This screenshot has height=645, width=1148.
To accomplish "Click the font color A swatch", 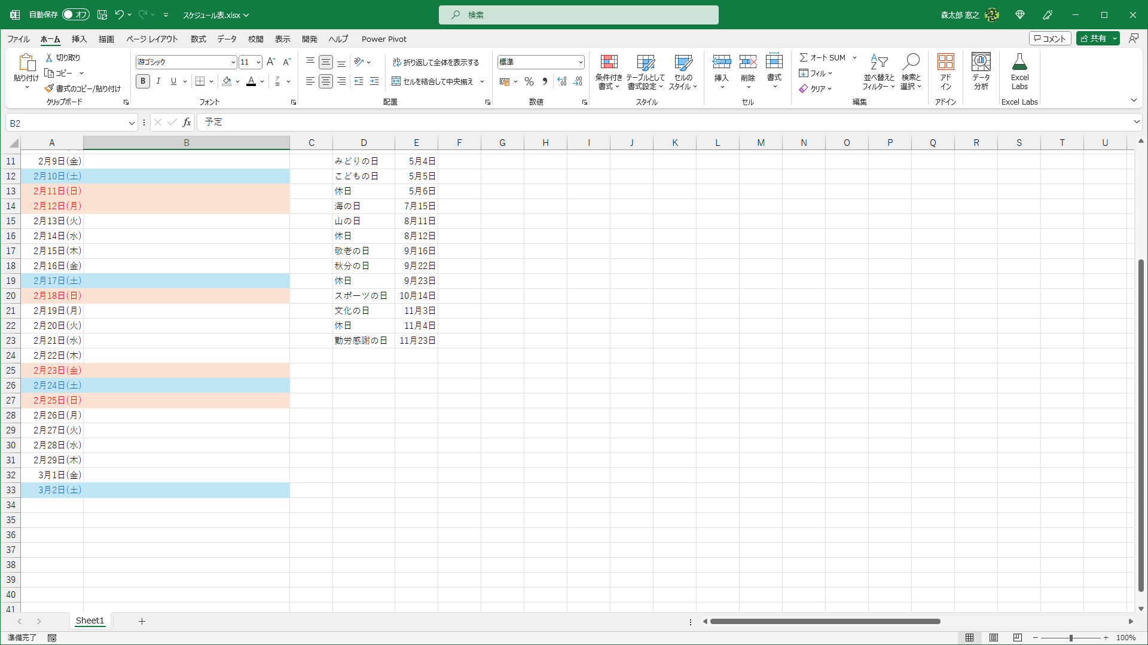I will point(251,81).
